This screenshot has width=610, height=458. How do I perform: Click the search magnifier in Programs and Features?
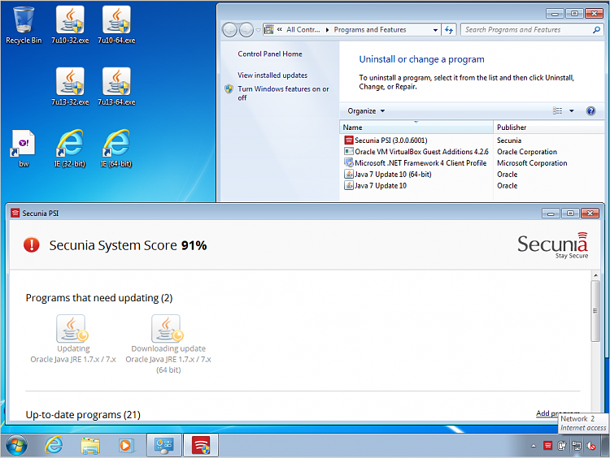coord(596,30)
